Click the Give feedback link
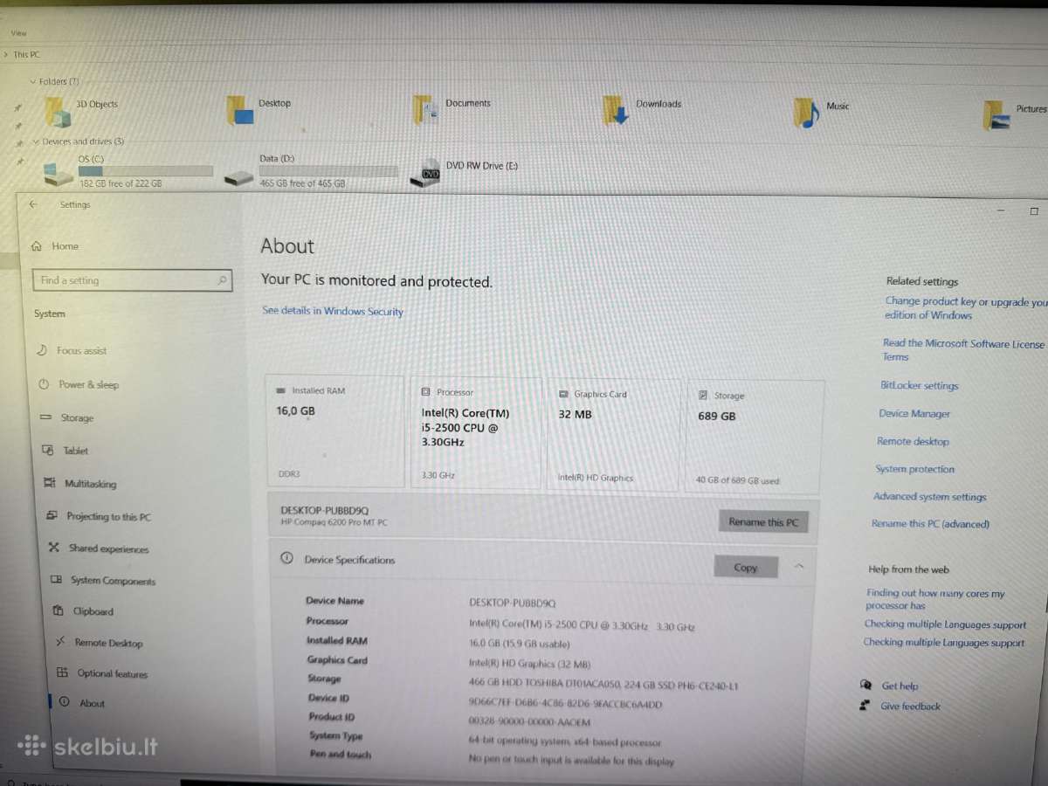 910,707
